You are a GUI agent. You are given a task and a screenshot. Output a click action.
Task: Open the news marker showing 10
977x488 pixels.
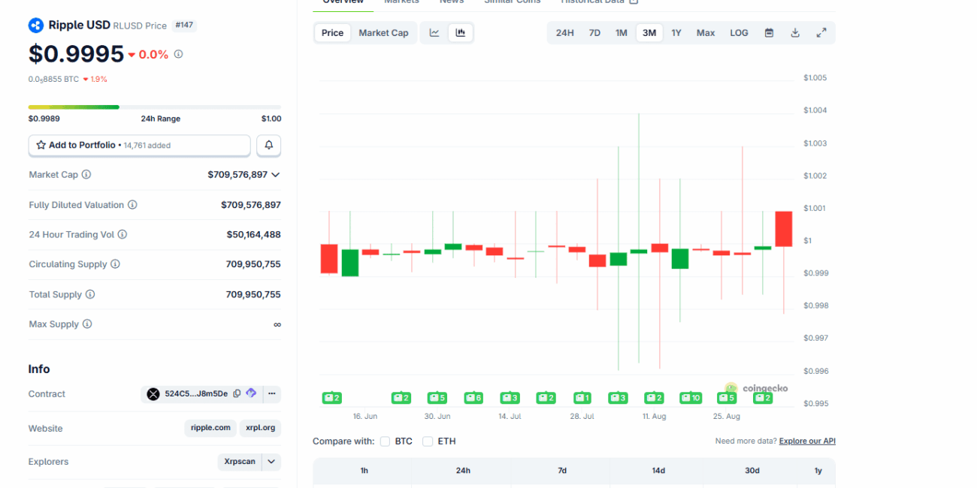(691, 398)
